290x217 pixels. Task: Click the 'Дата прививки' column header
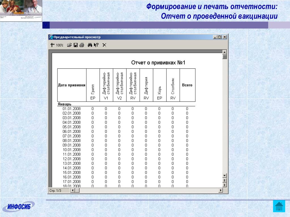(x=72, y=85)
